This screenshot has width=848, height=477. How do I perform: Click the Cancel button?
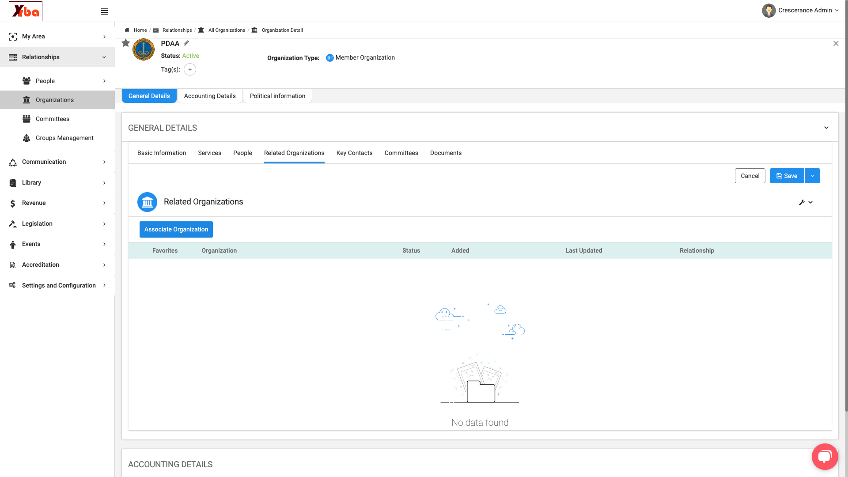tap(750, 176)
